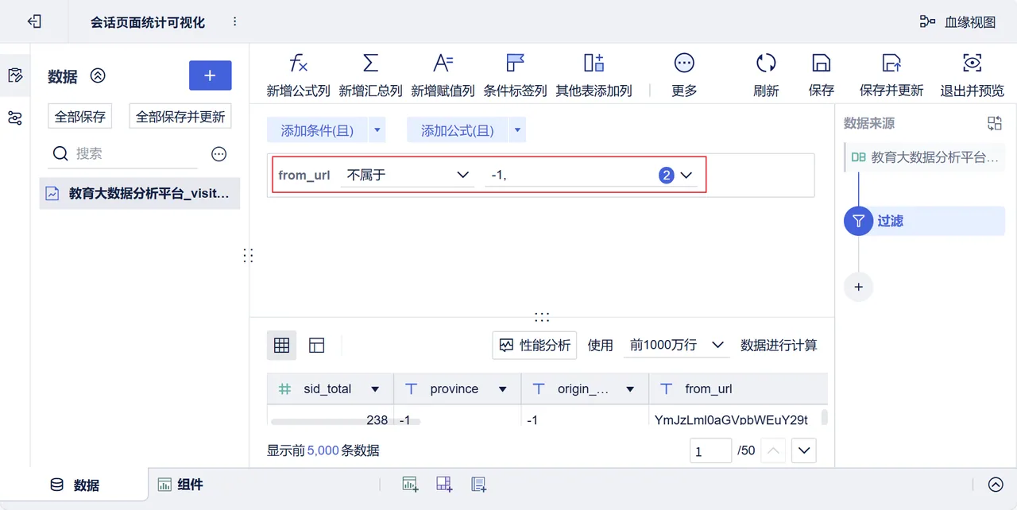Click the 保存 save icon
The width and height of the screenshot is (1017, 510).
[x=821, y=75]
